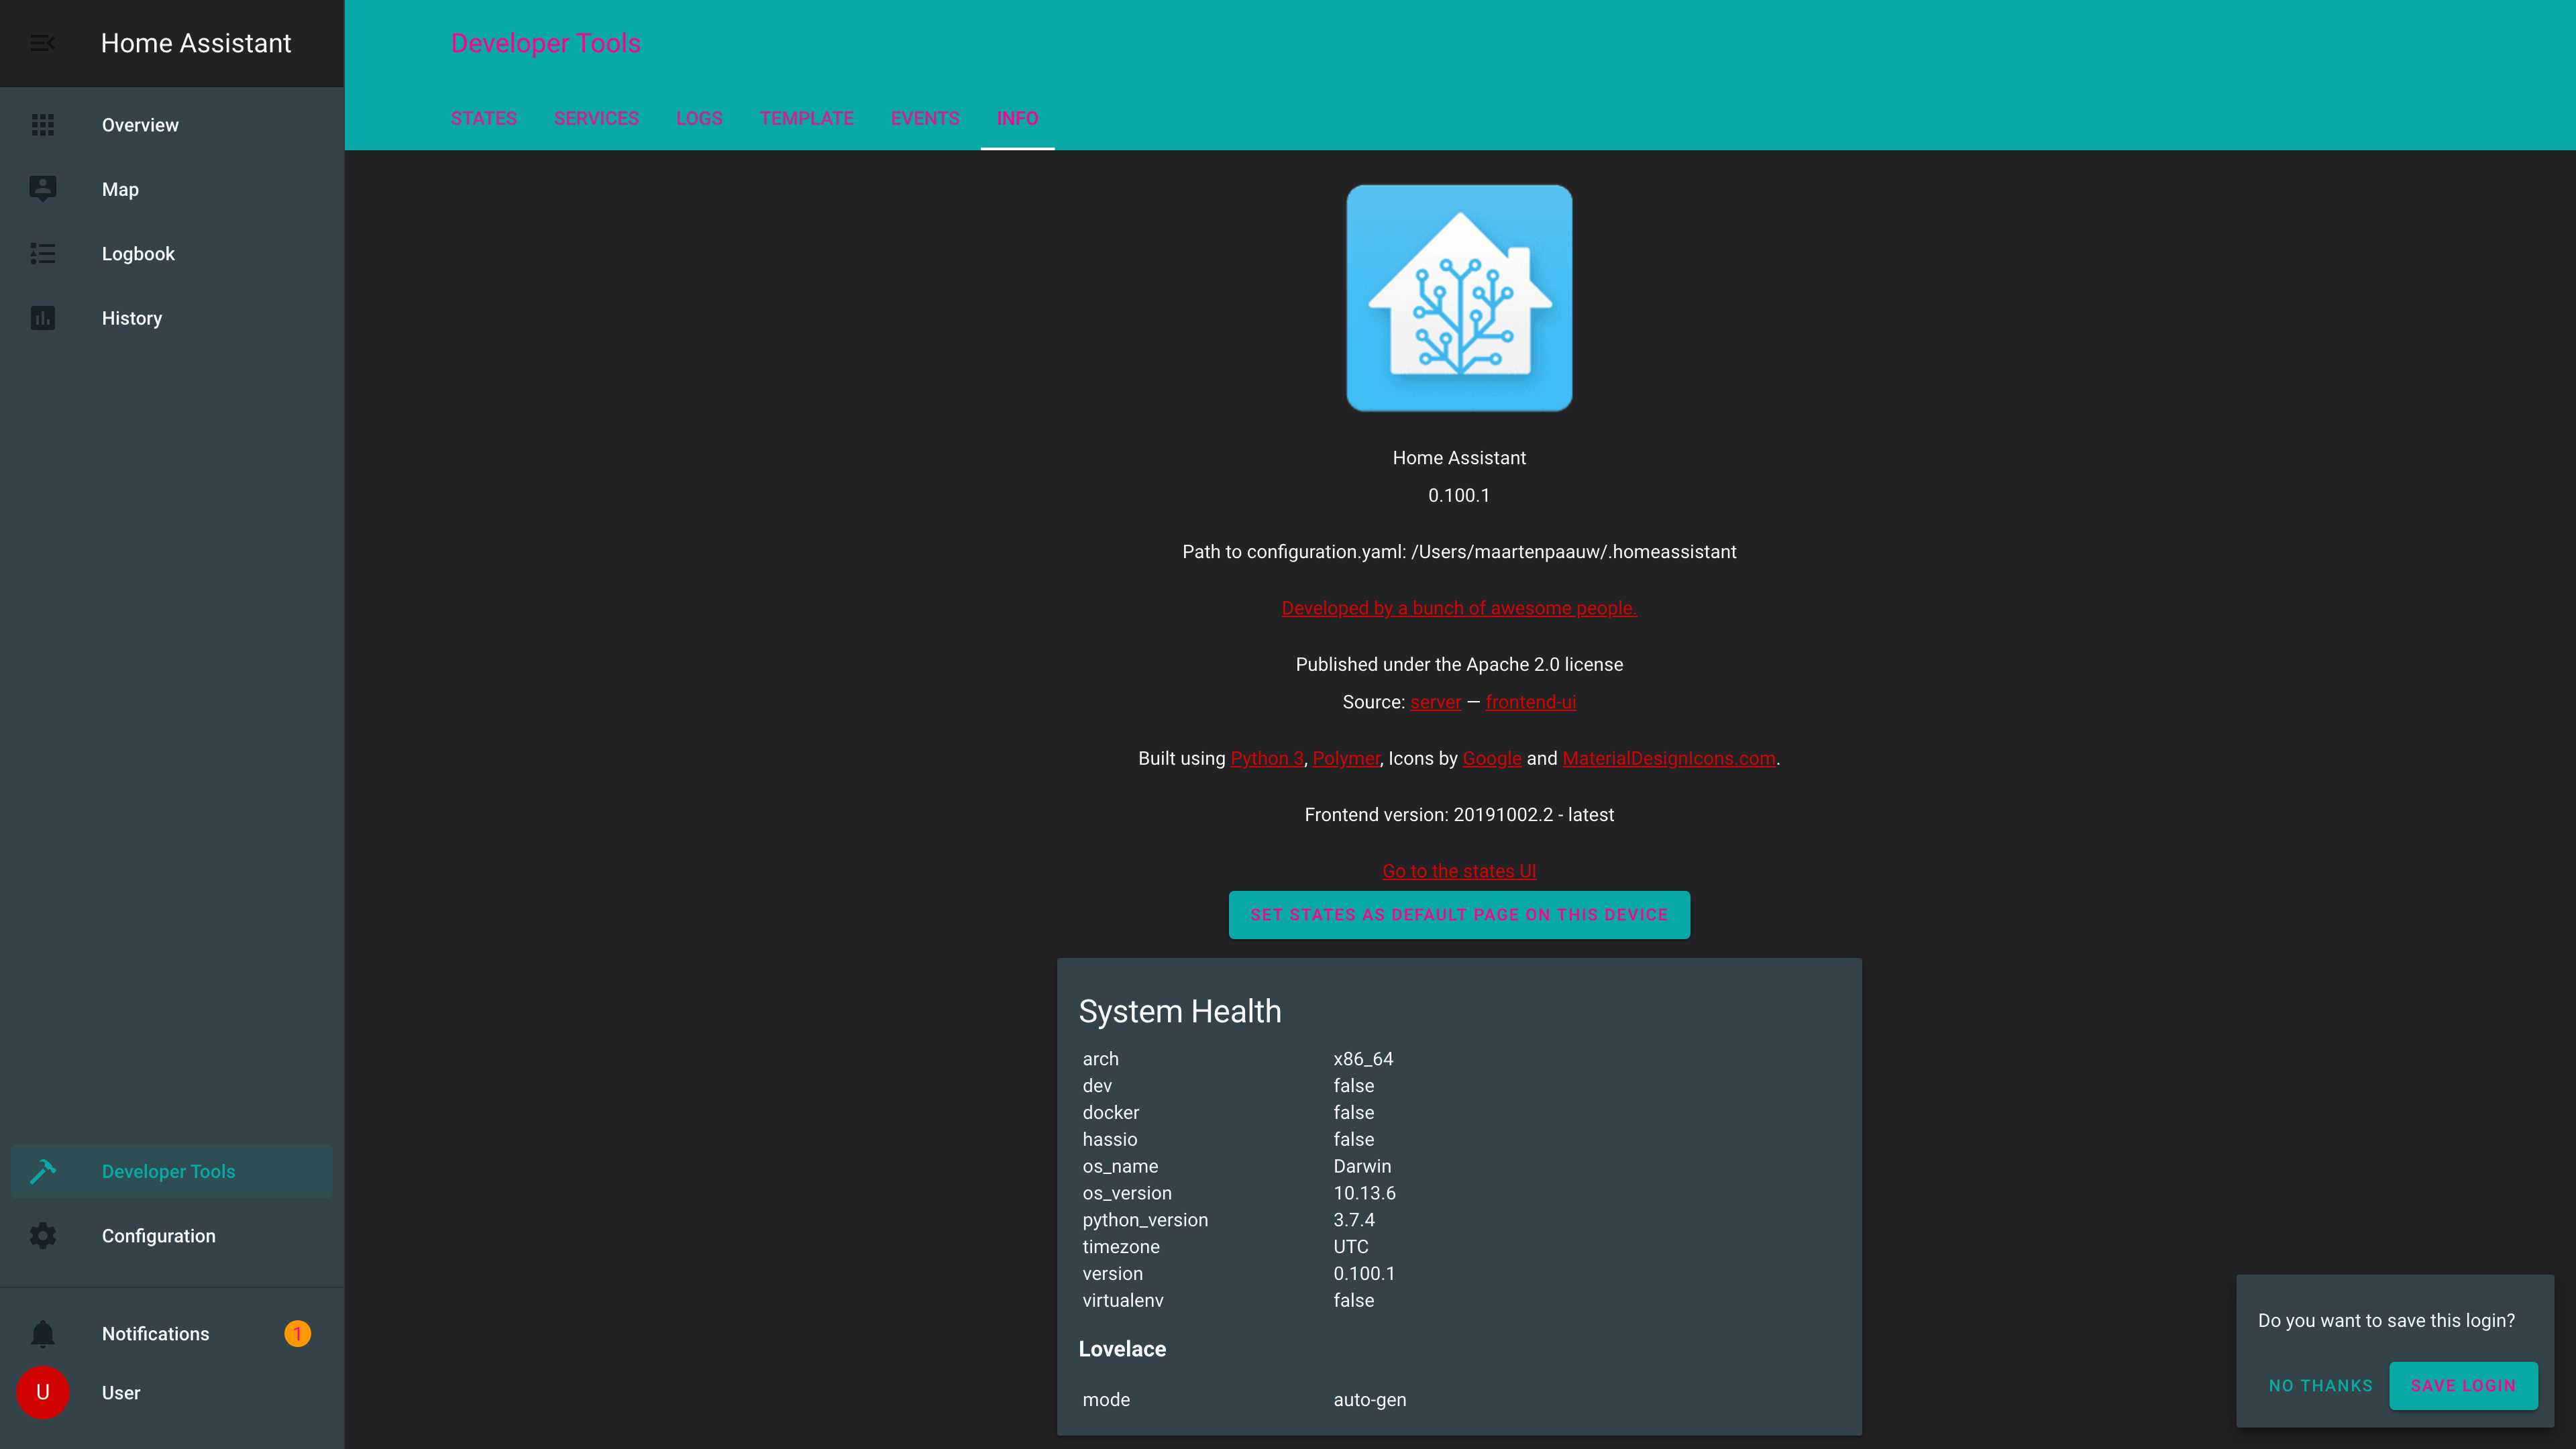Screen dimensions: 2576x1449
Task: Select the TEMPLATE tab
Action: click(x=807, y=119)
